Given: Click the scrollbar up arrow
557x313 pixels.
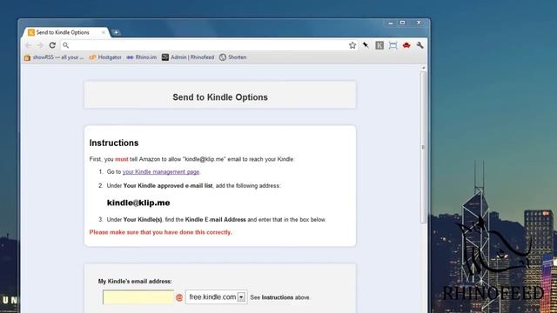Looking at the screenshot, I should point(423,68).
